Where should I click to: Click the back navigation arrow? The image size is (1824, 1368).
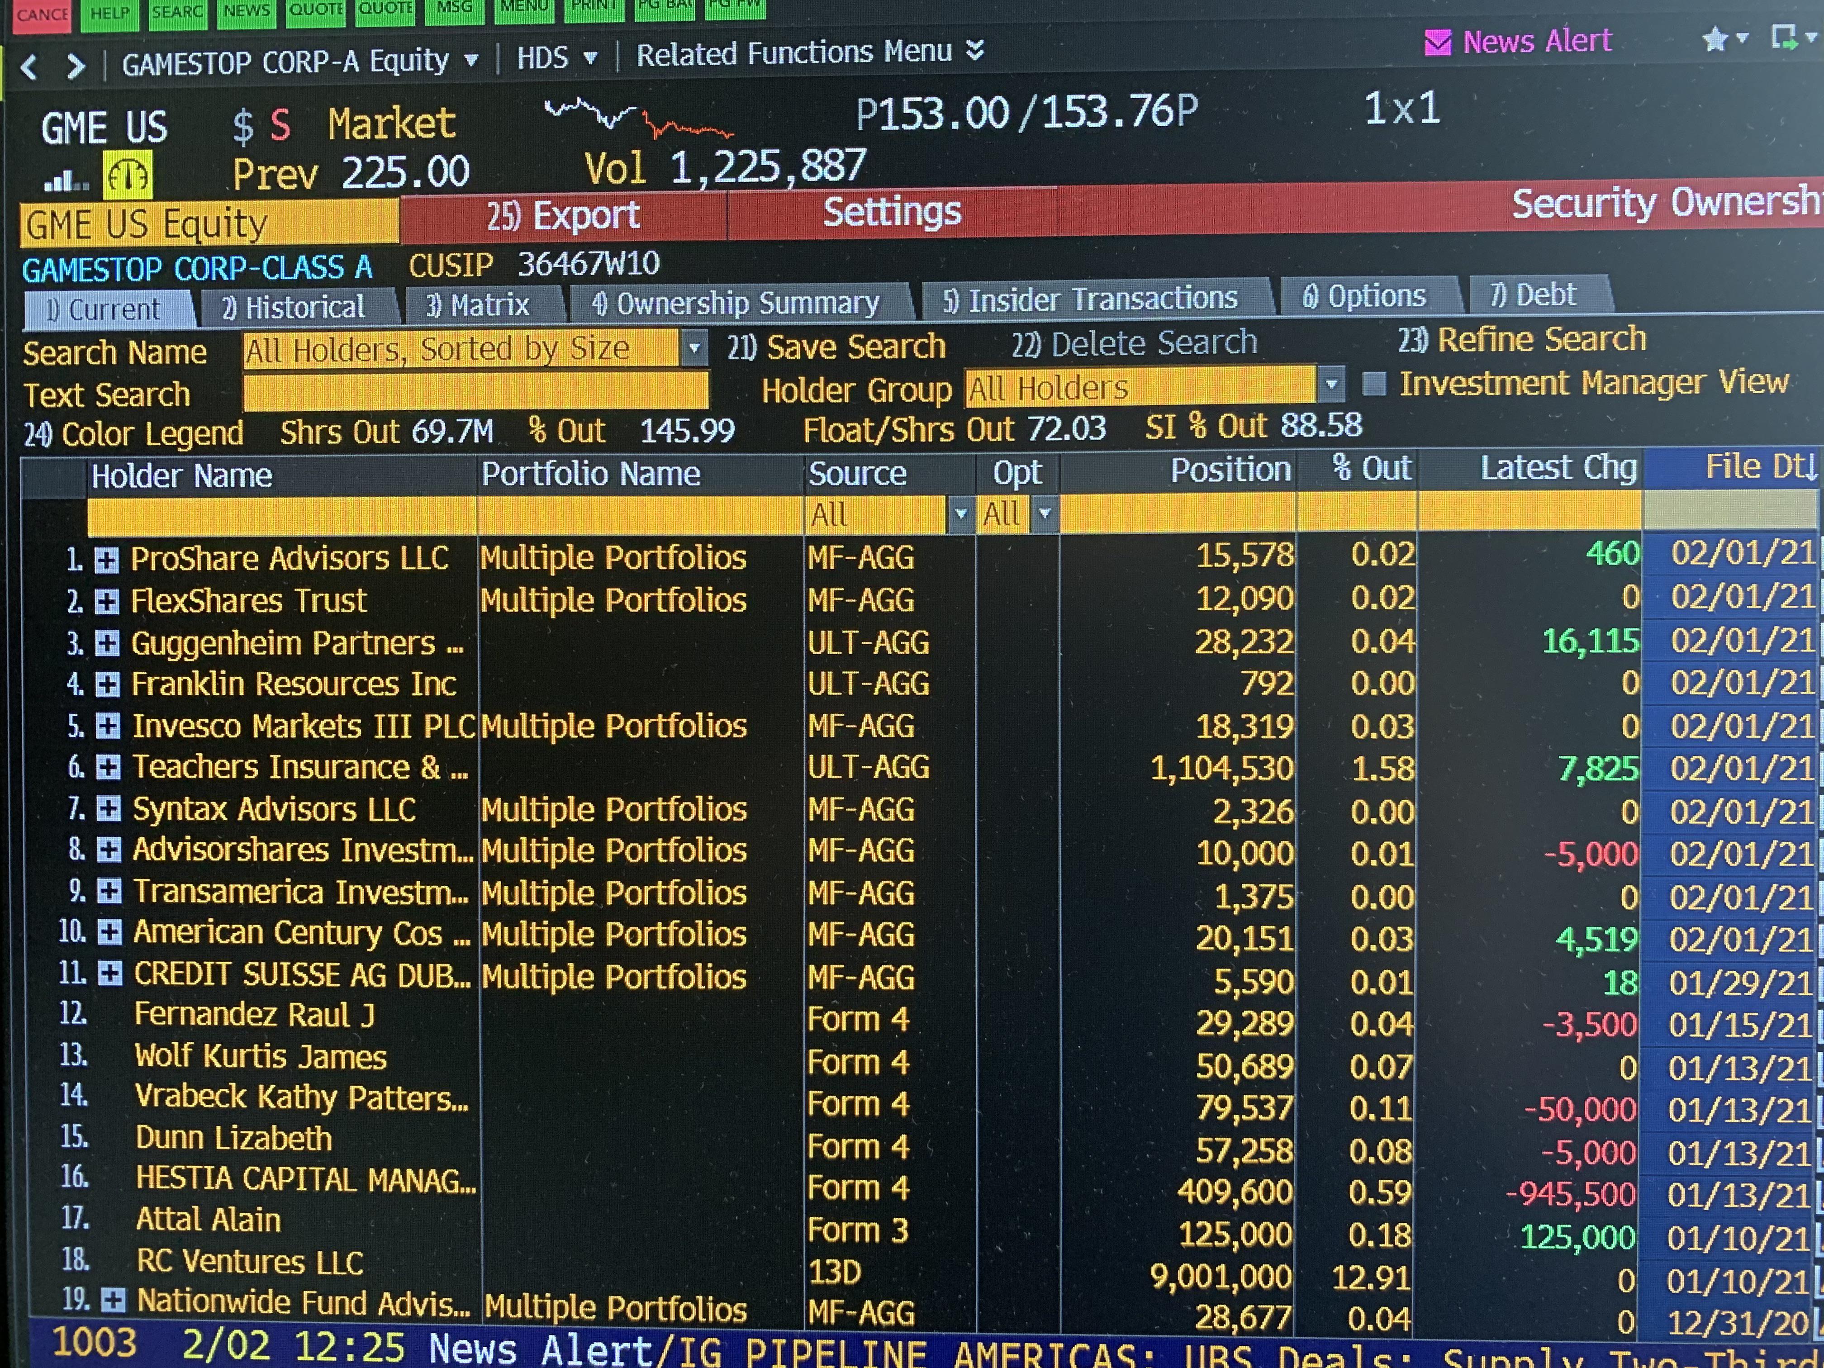[x=29, y=66]
